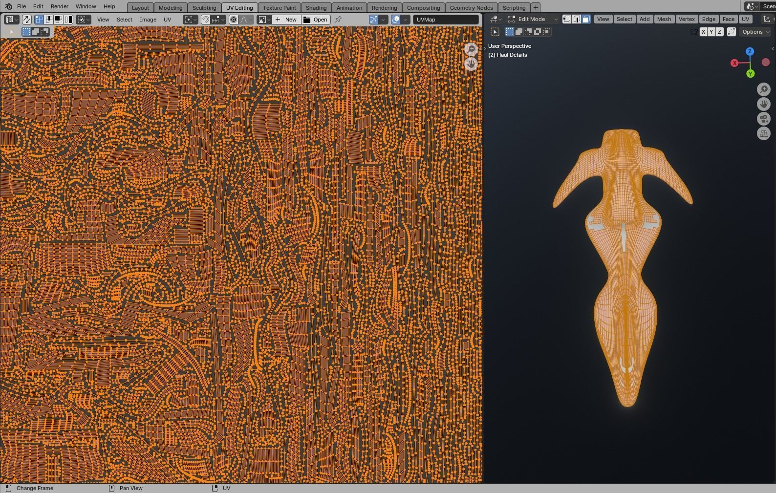
Task: Click Face menu button
Action: [728, 19]
